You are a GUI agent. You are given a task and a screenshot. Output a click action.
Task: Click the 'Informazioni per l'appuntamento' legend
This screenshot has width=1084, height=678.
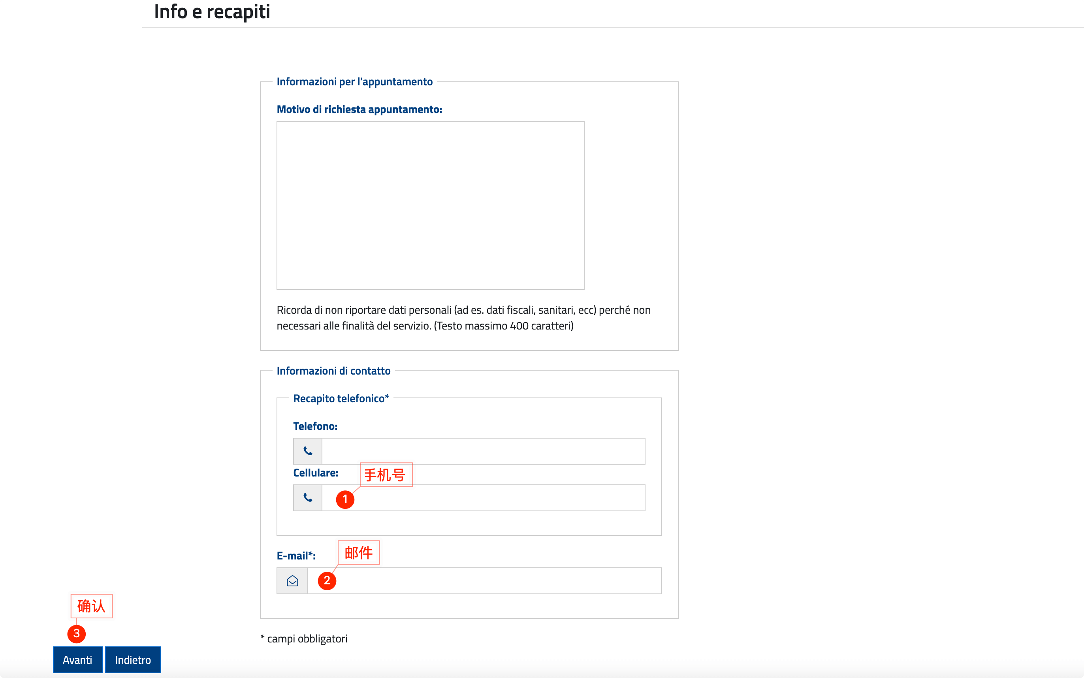point(355,82)
